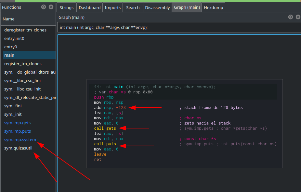Open the Dashboard tab

(89, 7)
